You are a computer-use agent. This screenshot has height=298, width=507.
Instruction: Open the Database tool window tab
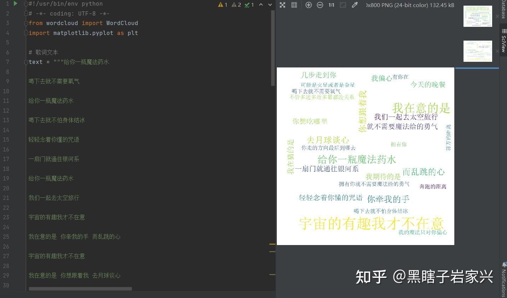(503, 10)
